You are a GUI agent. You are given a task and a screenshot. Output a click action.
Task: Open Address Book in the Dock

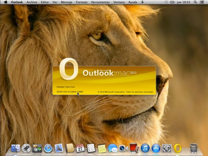tap(69, 148)
